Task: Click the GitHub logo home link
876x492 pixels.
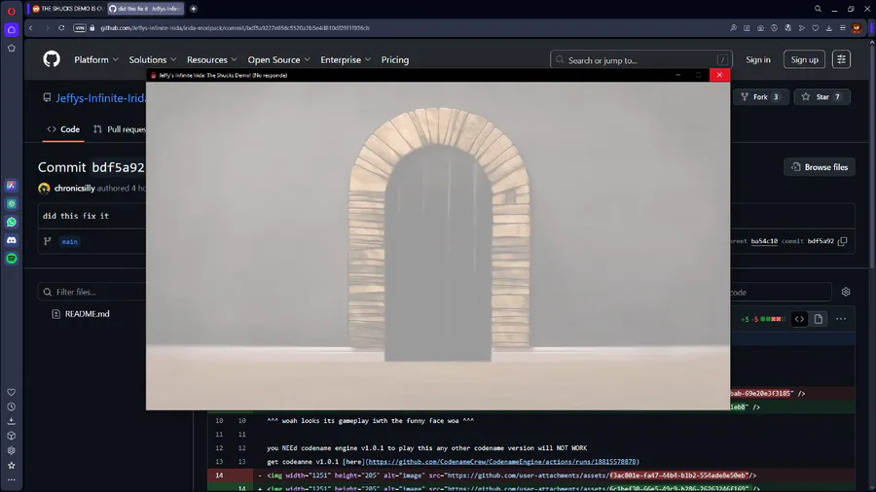Action: pyautogui.click(x=52, y=59)
